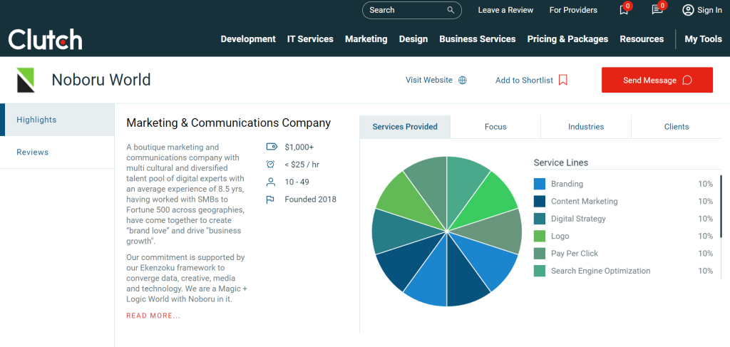Click the Sign In user icon

coord(688,10)
